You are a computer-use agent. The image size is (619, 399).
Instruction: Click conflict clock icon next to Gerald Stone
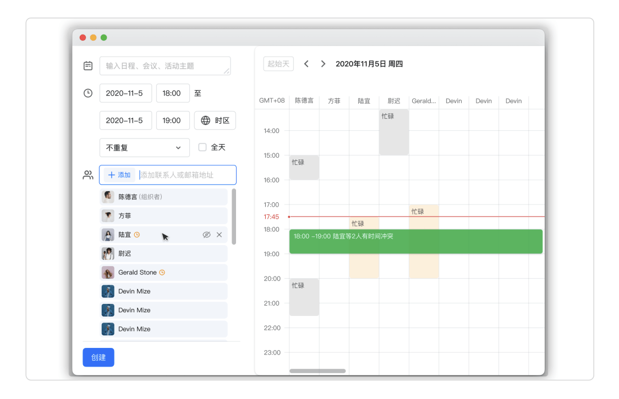pos(162,273)
